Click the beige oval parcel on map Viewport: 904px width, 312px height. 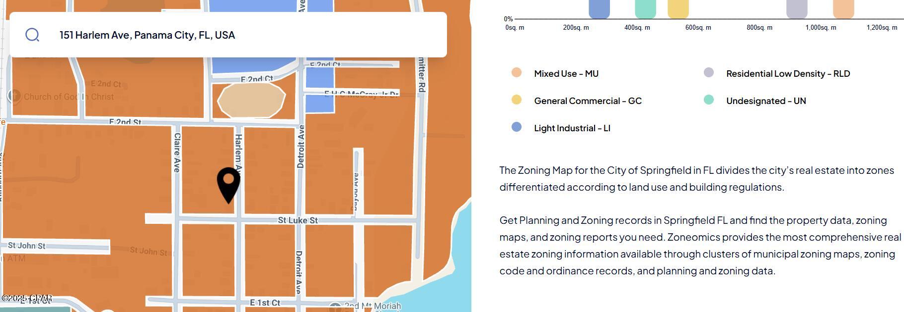click(x=251, y=100)
